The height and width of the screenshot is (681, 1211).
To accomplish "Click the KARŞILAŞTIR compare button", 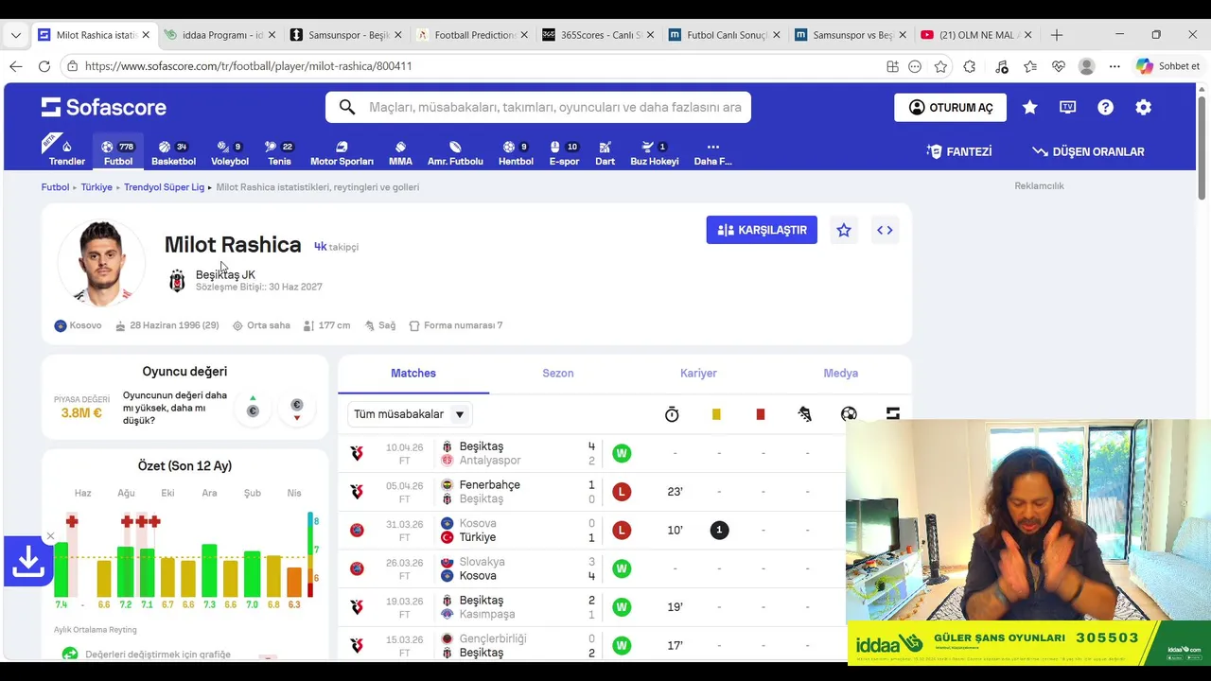I will pyautogui.click(x=762, y=230).
